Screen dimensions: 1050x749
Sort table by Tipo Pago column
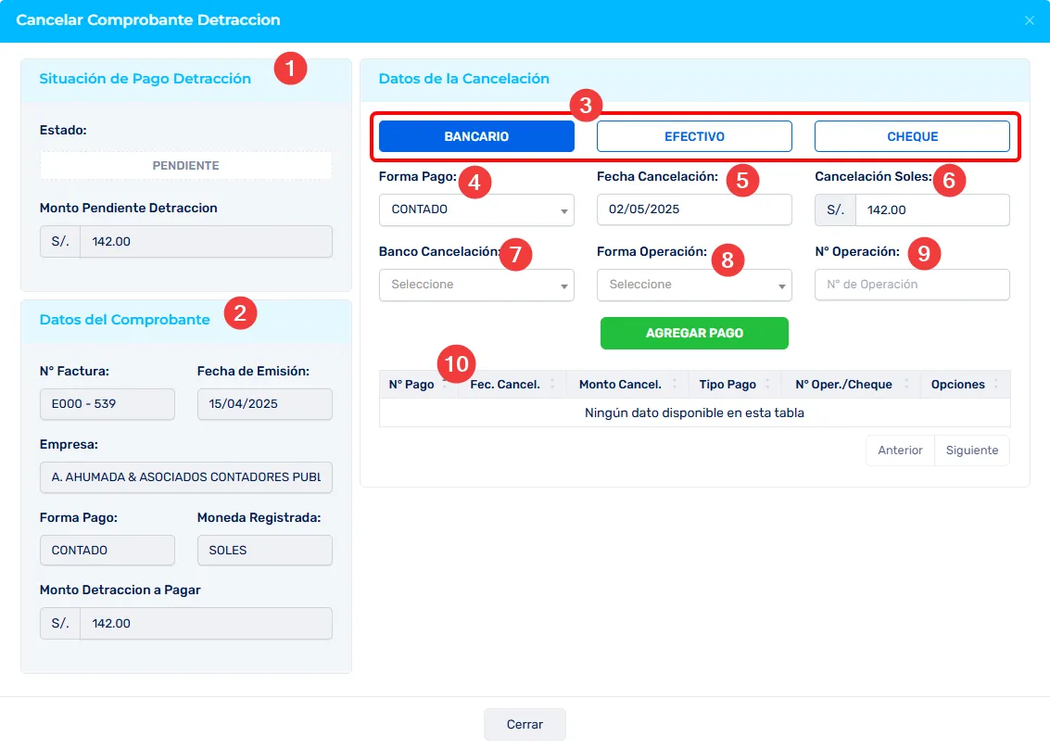click(x=727, y=385)
